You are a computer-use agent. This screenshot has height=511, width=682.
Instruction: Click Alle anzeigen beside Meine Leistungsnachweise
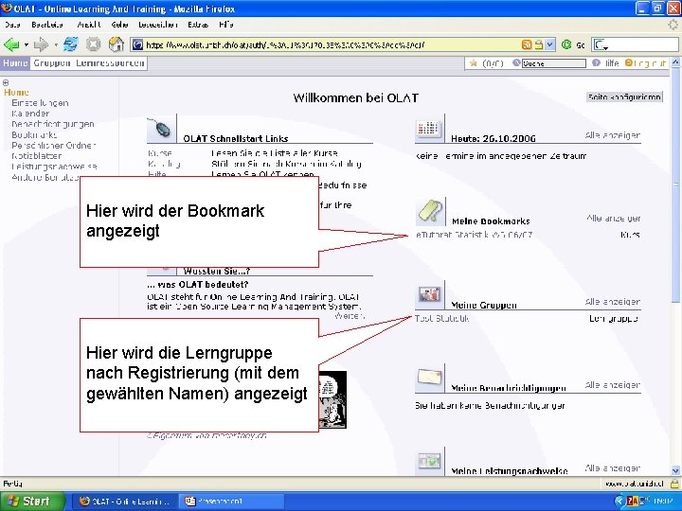(x=613, y=468)
